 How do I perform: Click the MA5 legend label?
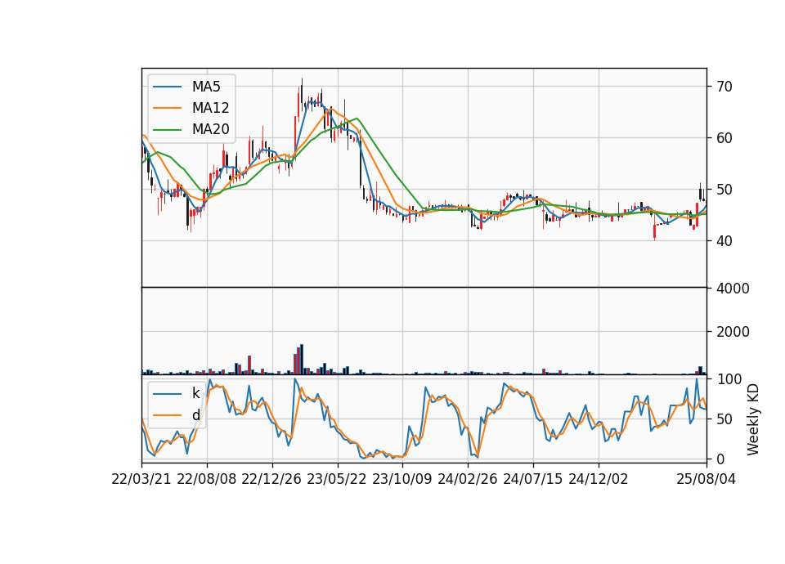(x=206, y=87)
